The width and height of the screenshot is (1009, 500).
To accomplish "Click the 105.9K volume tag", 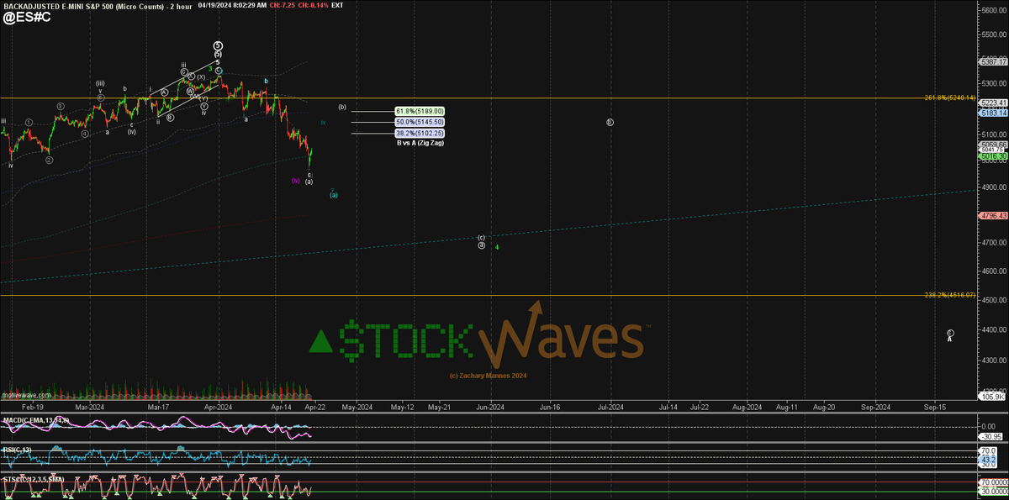I will 993,397.
